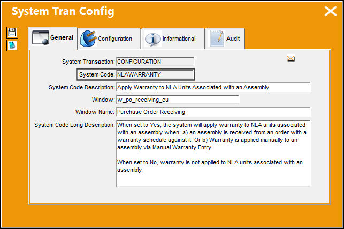Click the Window field w_po_receiving_eu
This screenshot has height=229, width=344.
click(178, 100)
